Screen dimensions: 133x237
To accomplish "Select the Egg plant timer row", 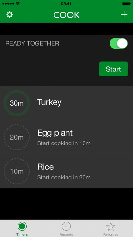I will (66, 137).
